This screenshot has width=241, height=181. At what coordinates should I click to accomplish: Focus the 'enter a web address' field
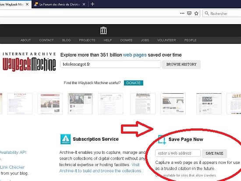[178, 153]
